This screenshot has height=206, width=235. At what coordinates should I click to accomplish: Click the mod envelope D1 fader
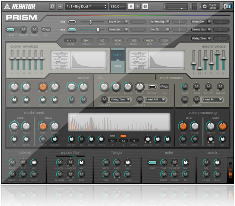200,68
